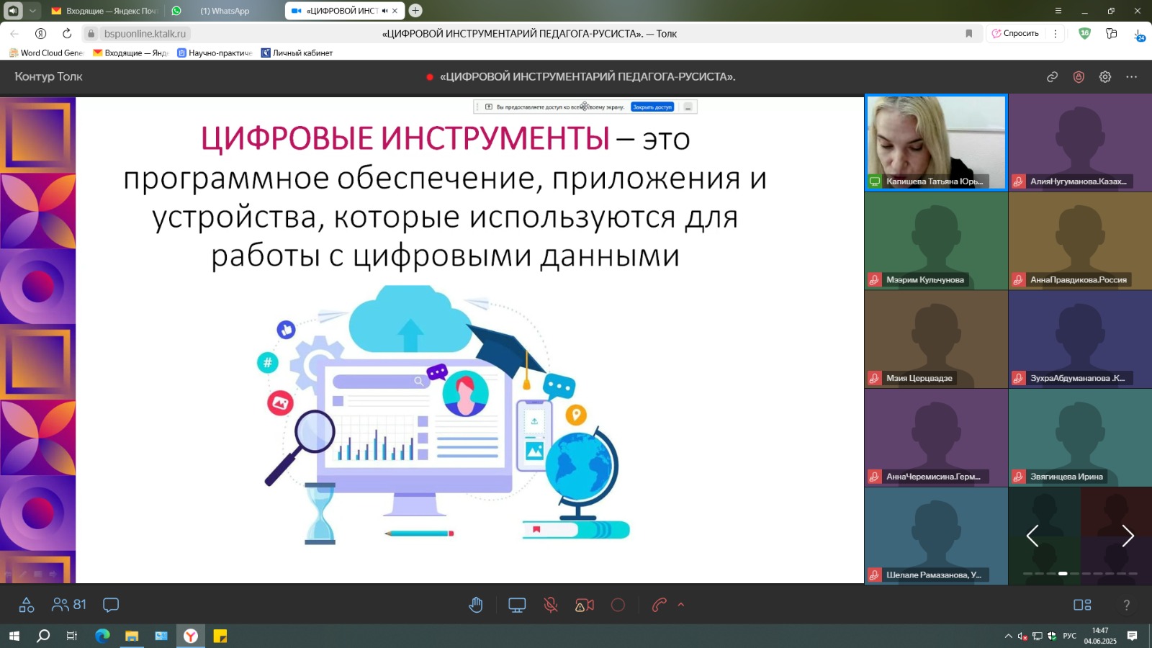Image resolution: width=1152 pixels, height=648 pixels.
Task: Change the video layout view
Action: (1082, 606)
